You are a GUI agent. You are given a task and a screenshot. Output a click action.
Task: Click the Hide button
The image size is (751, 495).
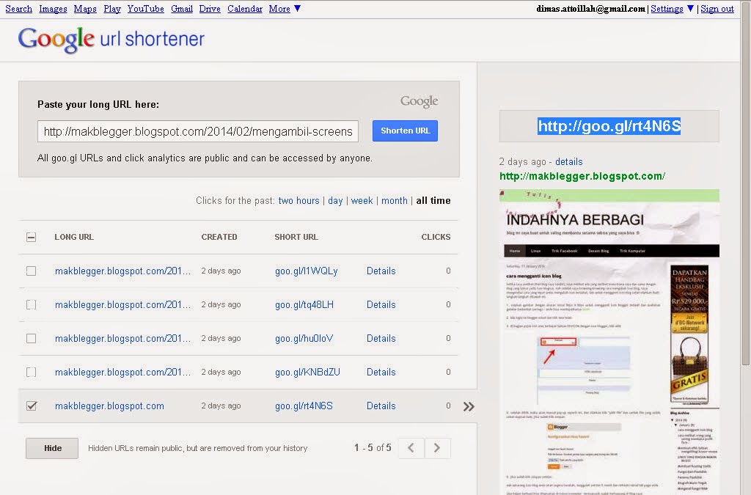[52, 448]
